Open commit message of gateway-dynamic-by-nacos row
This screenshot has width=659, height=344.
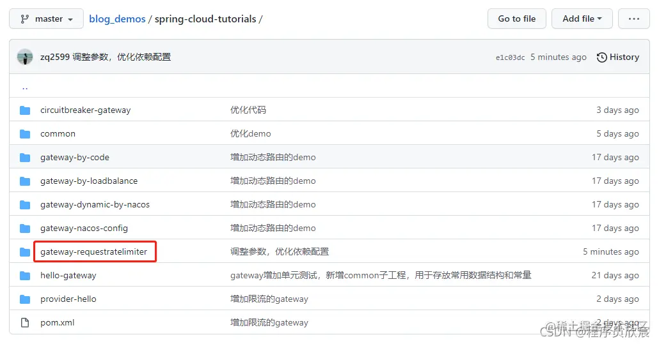[273, 204]
